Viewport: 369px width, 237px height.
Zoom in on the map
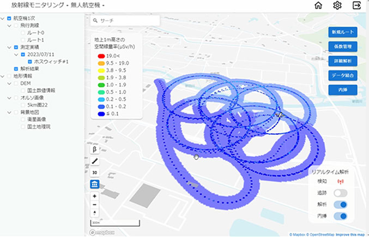tap(94, 196)
